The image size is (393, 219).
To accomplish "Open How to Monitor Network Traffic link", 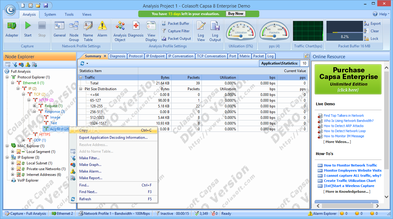I will [x=350, y=165].
